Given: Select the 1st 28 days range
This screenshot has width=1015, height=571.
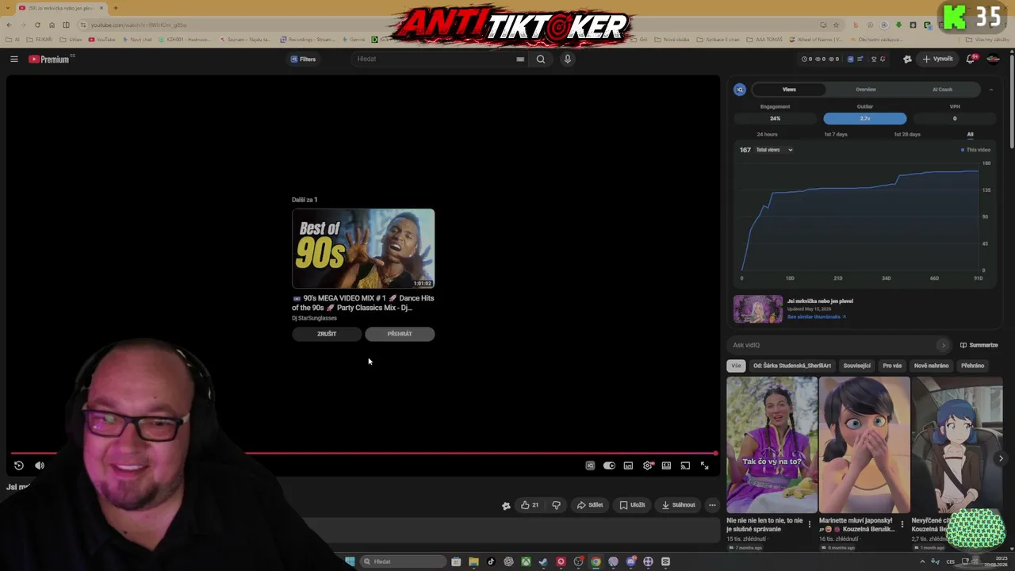Looking at the screenshot, I should click(907, 134).
